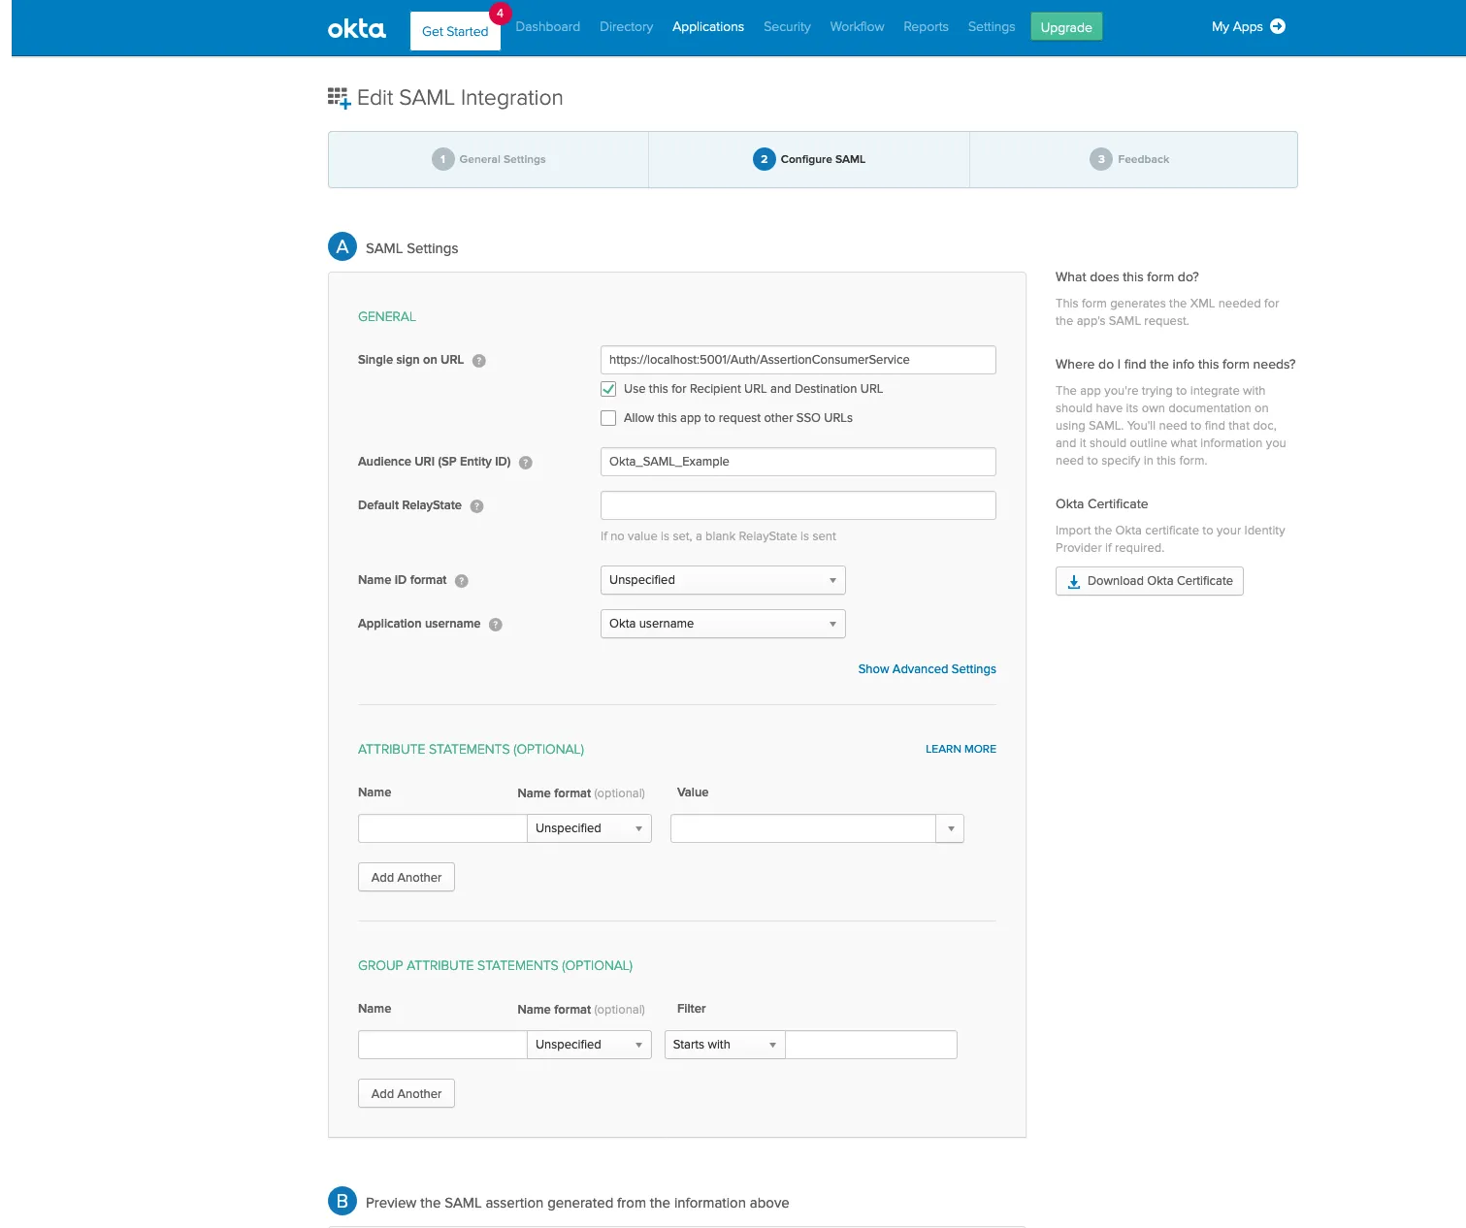Click the Okta logo
1466x1228 pixels.
pos(355,28)
